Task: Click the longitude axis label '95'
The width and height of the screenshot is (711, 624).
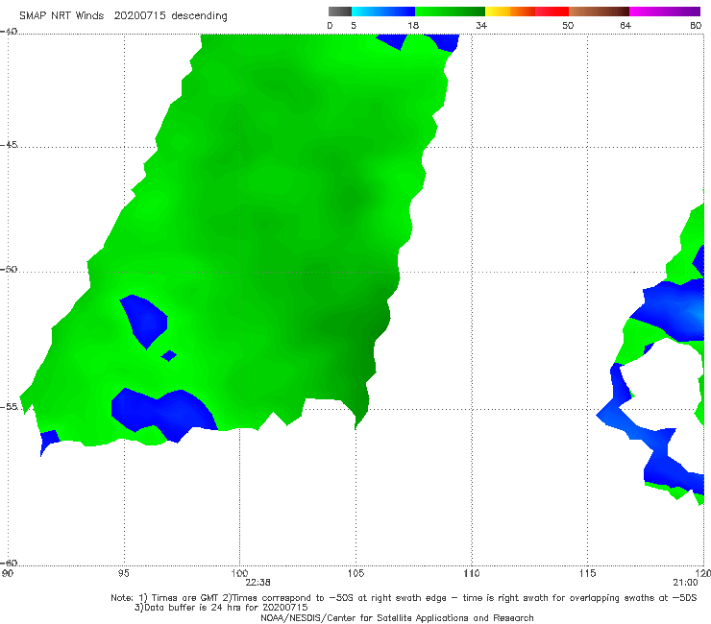Action: [123, 574]
